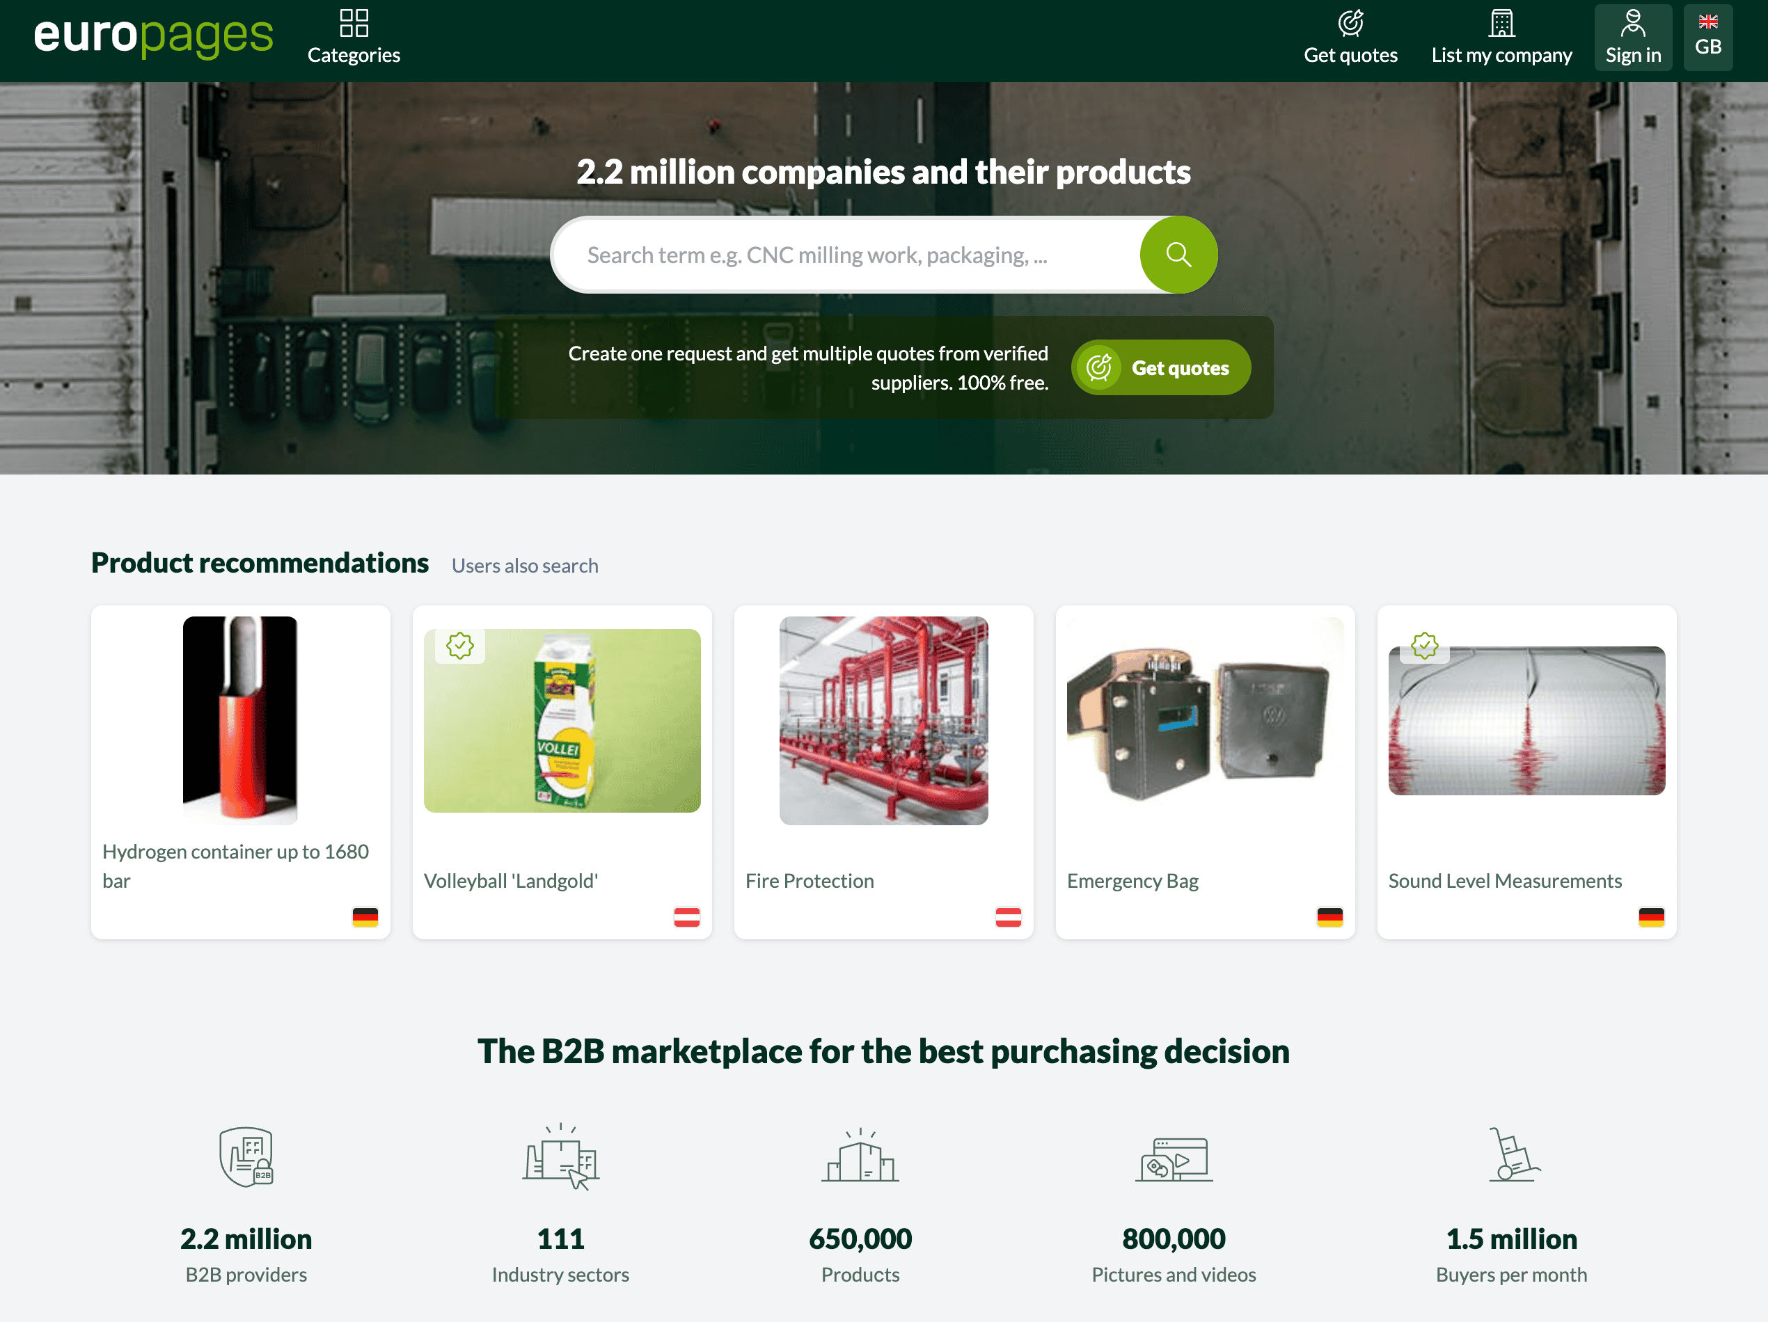Image resolution: width=1768 pixels, height=1322 pixels.
Task: Click the green magnifier search button
Action: (1178, 255)
